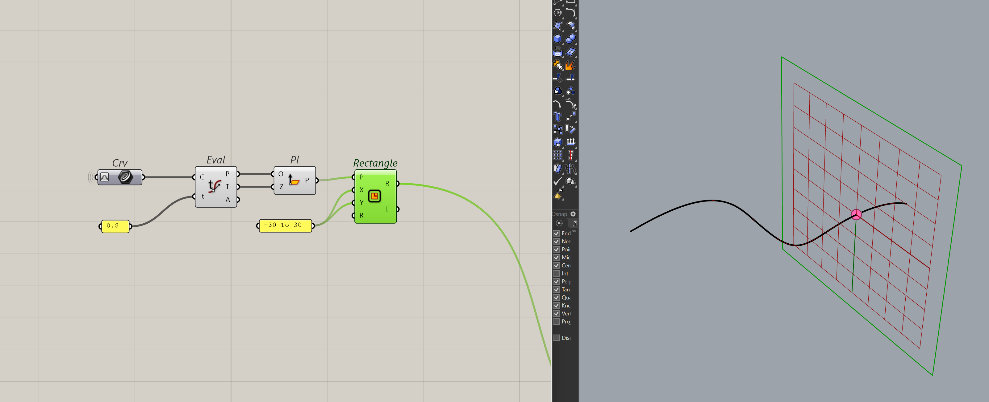The image size is (989, 402).
Task: Click the Rectangle component
Action: pos(375,196)
